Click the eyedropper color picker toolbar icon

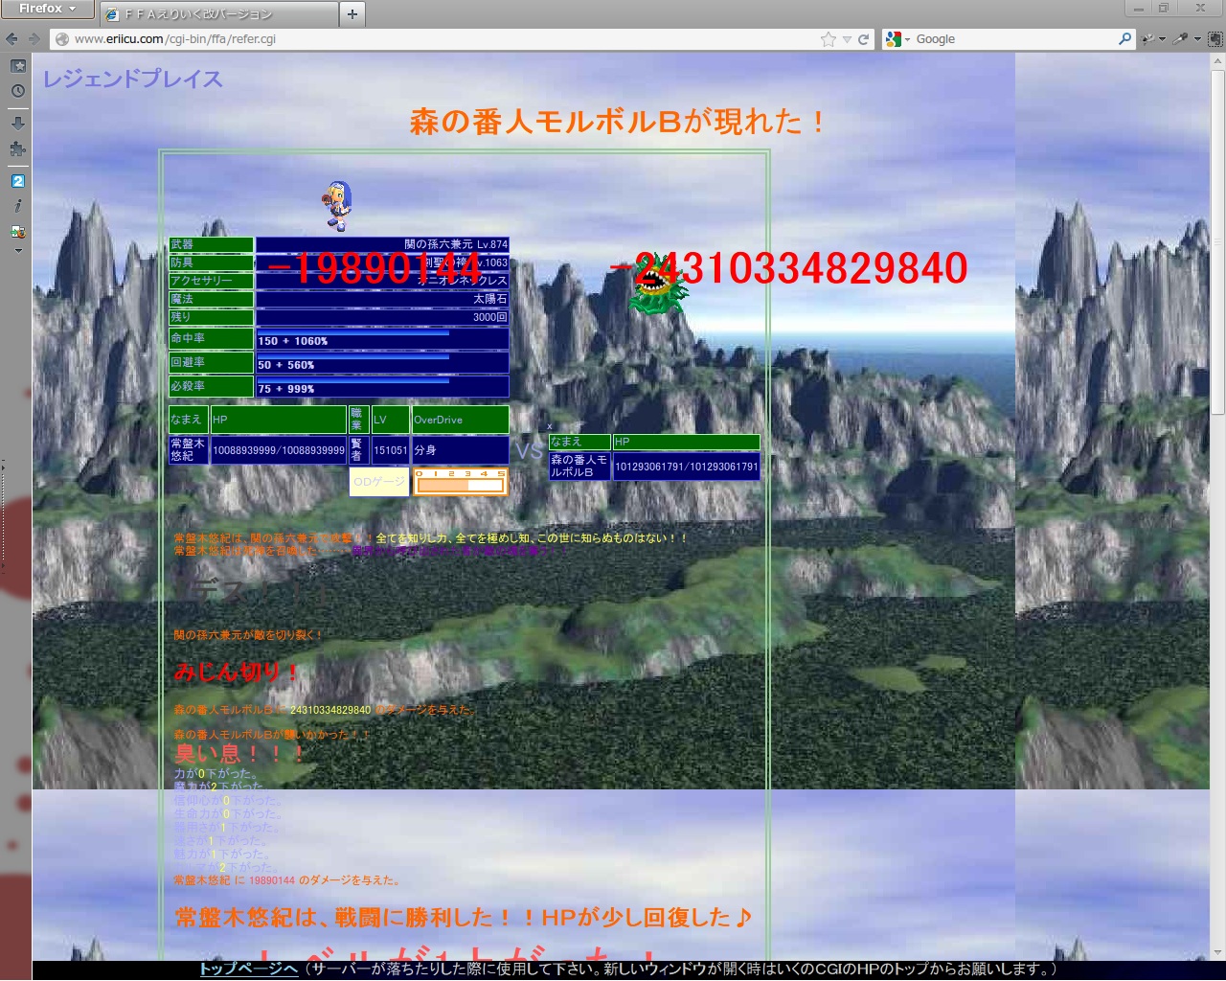click(x=1181, y=39)
